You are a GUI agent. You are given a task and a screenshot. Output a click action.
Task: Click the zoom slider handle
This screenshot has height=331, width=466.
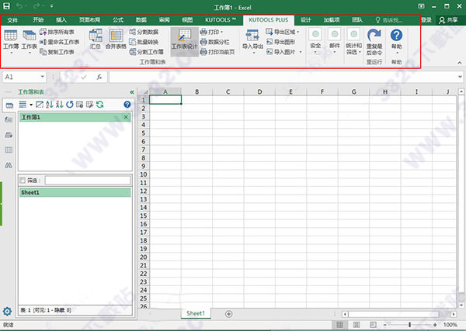[409, 325]
